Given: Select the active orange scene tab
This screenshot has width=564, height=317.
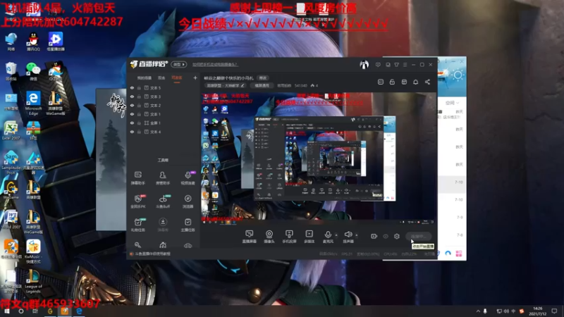Looking at the screenshot, I should [x=177, y=77].
